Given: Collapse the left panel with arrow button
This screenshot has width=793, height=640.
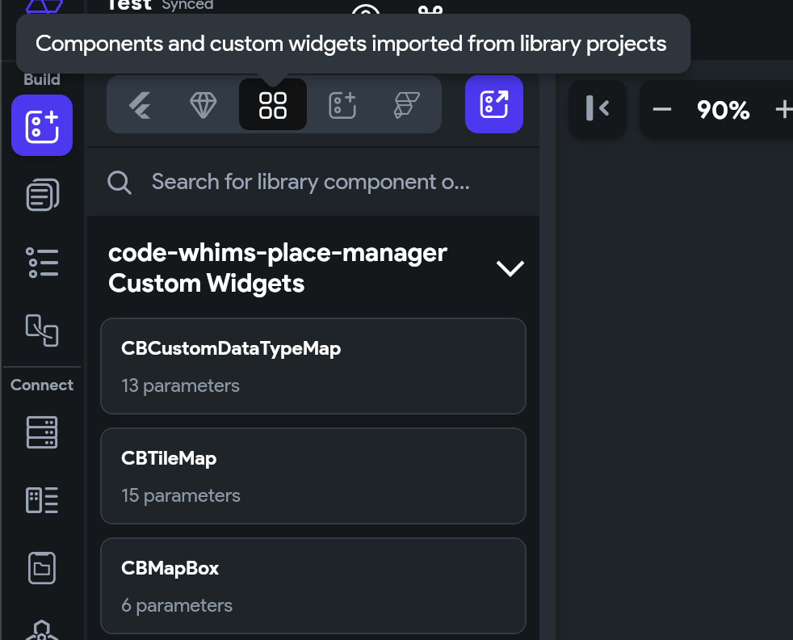Looking at the screenshot, I should 598,108.
